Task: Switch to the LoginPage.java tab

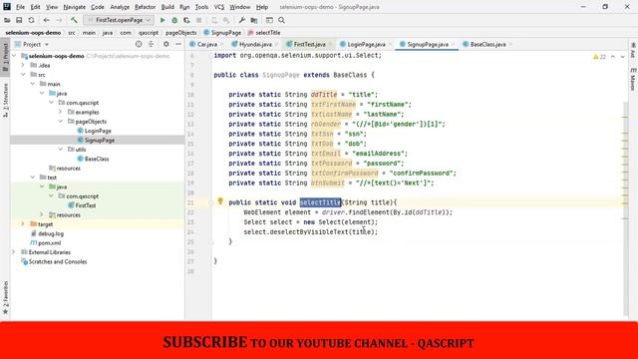Action: (367, 44)
